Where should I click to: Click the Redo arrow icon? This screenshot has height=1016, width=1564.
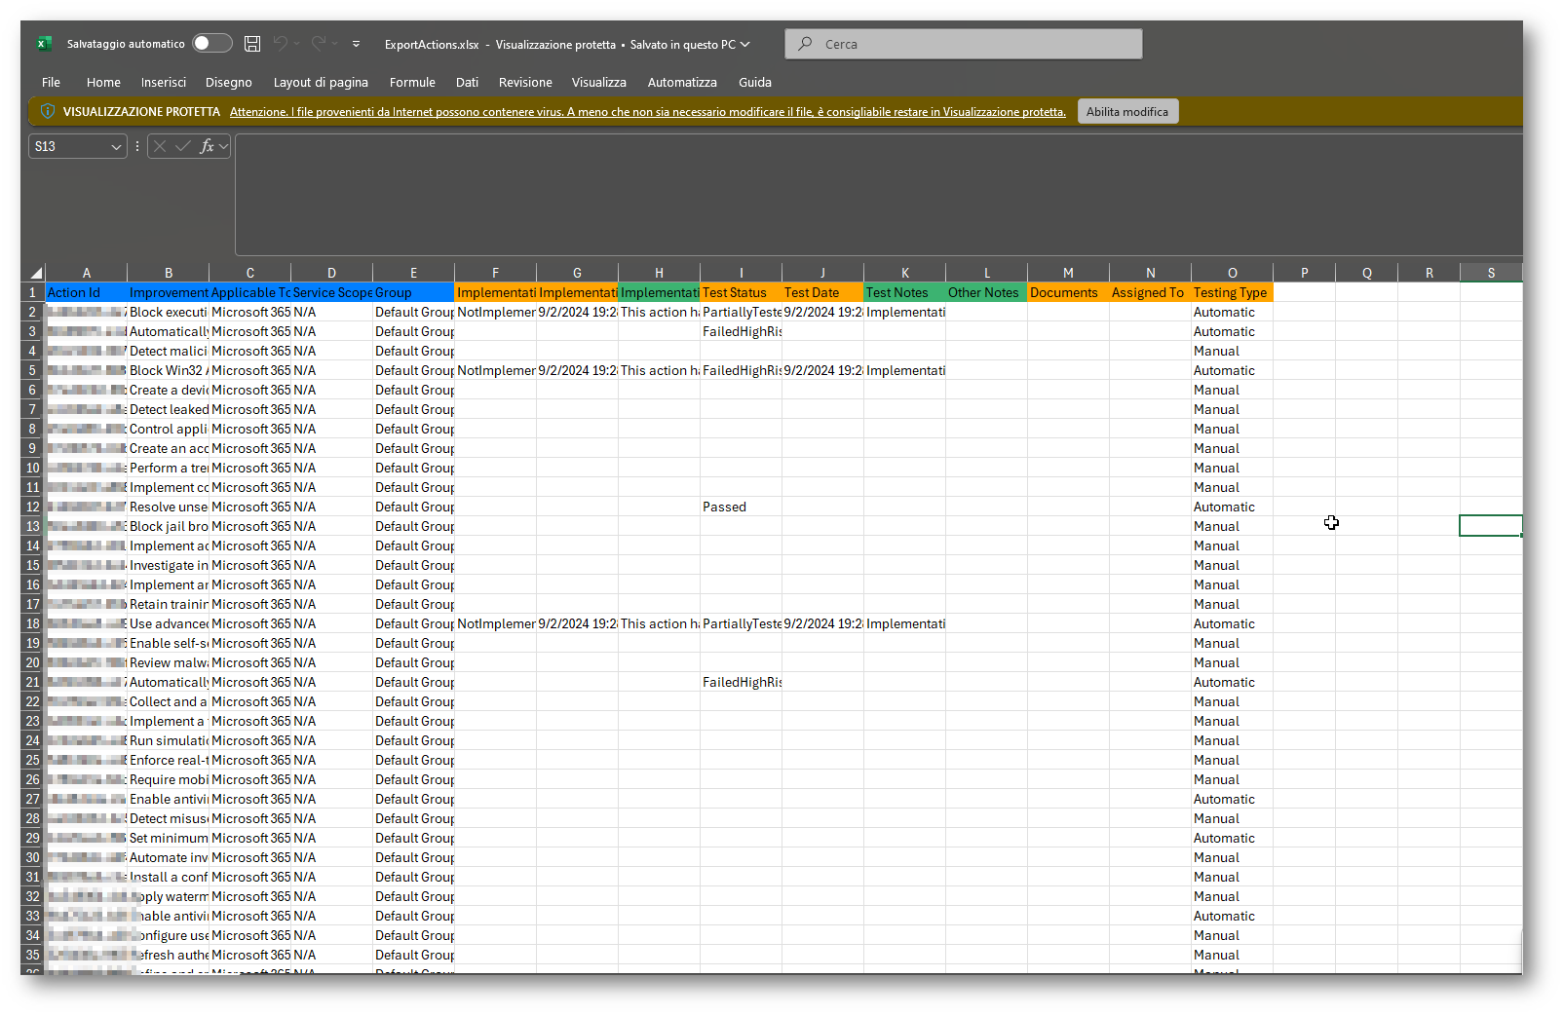[319, 44]
